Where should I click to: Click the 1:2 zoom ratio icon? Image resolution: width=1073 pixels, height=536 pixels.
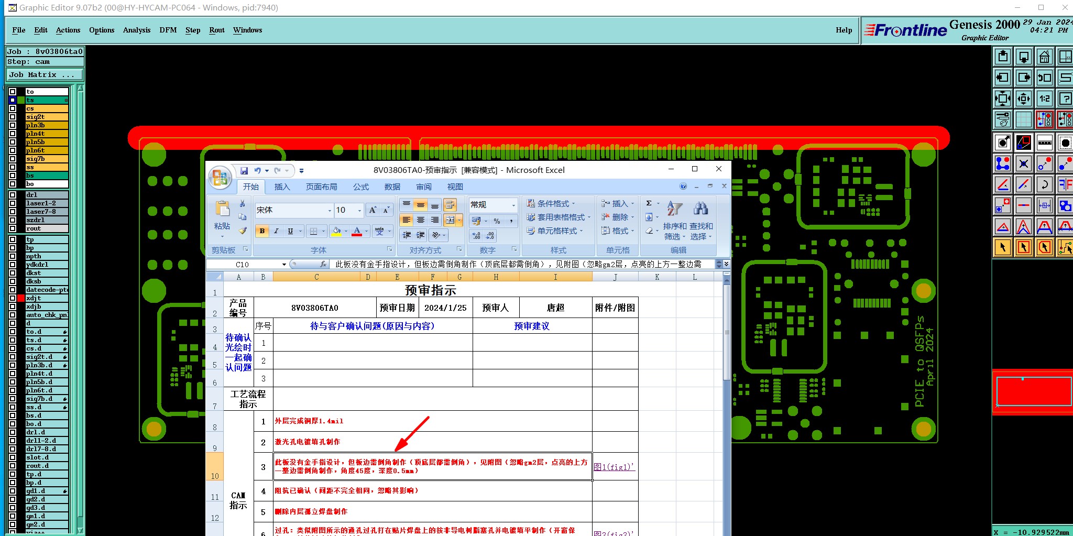coord(1044,99)
